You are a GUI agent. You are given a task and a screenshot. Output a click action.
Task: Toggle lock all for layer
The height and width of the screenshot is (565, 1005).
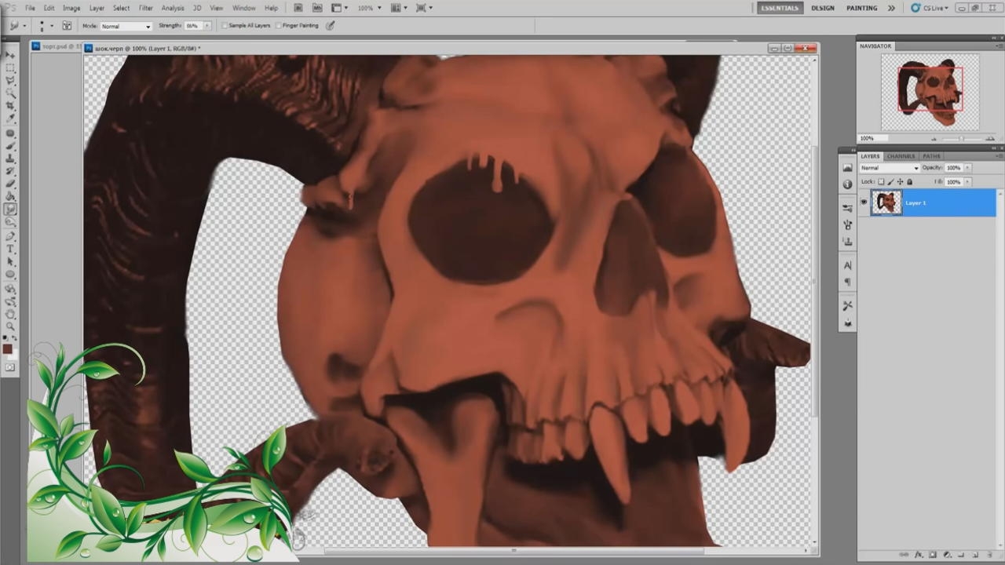(909, 181)
